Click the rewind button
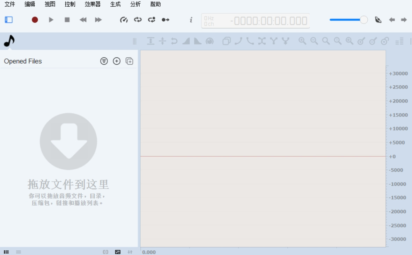This screenshot has height=255, width=412. [83, 20]
